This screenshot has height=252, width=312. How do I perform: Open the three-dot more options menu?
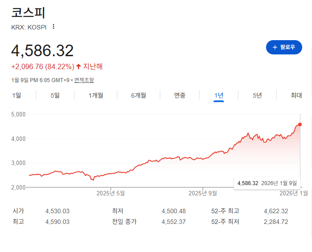pyautogui.click(x=54, y=26)
